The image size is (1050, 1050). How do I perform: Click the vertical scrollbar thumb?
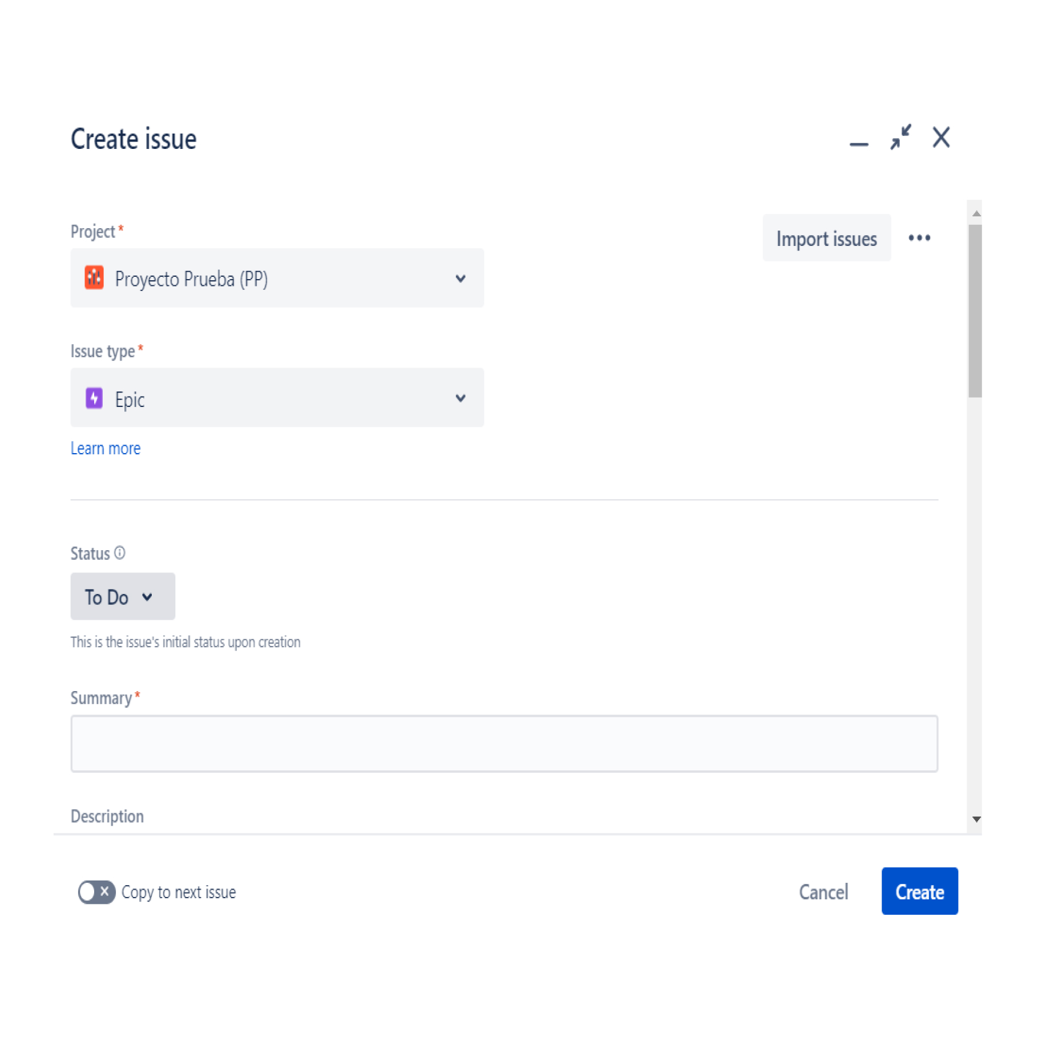point(975,311)
